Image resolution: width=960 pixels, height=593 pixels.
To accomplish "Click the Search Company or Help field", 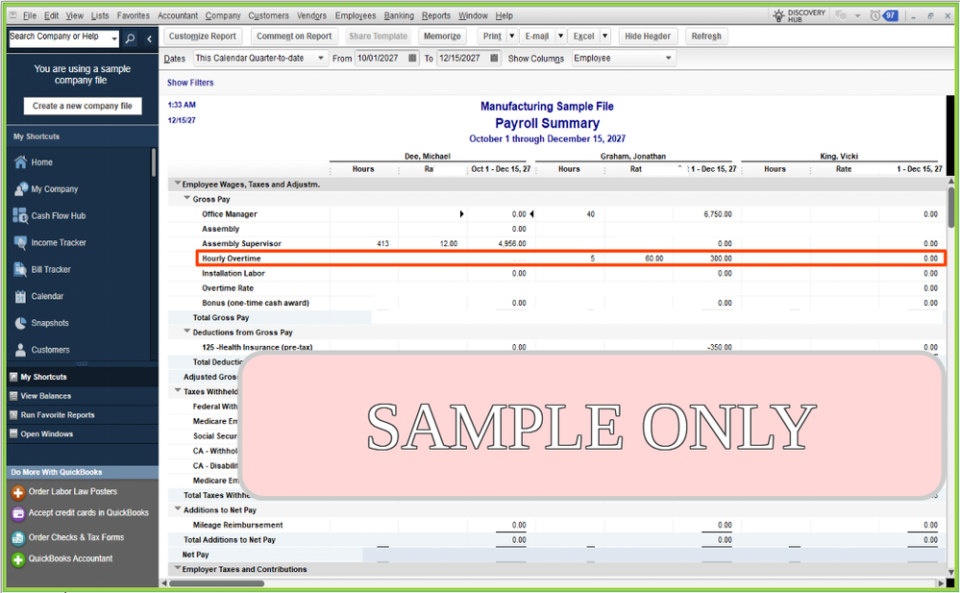I will tap(60, 37).
